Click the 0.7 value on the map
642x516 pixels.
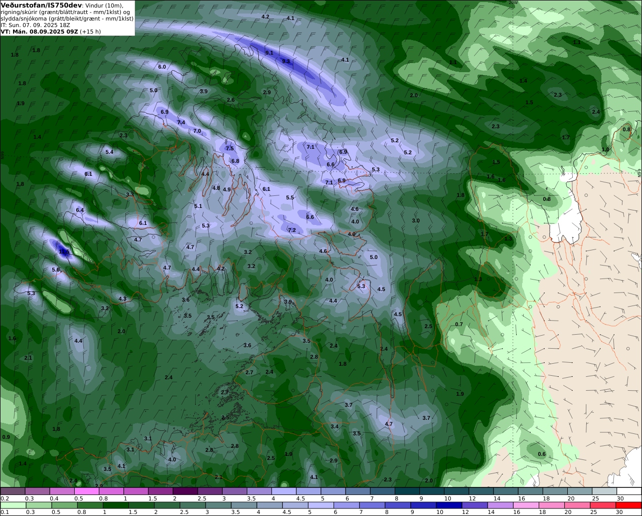[x=459, y=324]
